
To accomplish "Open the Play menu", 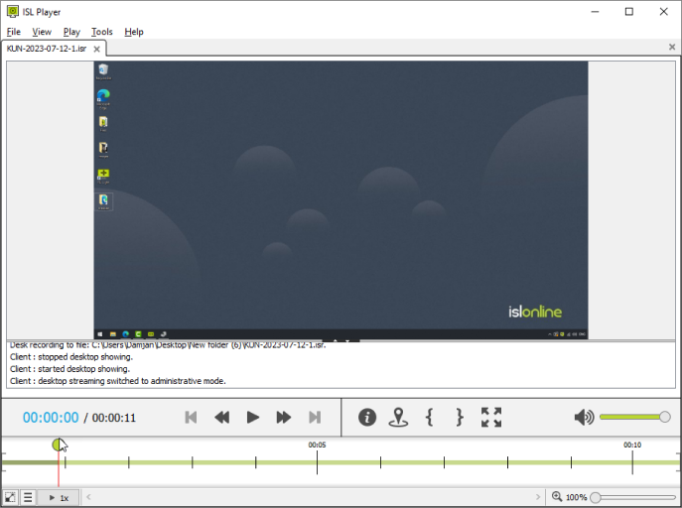I will pyautogui.click(x=71, y=32).
